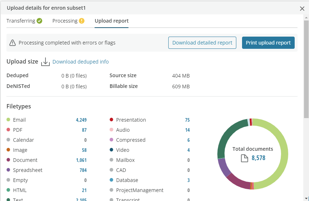Open the HTML count 21
The height and width of the screenshot is (201, 309).
coord(84,190)
